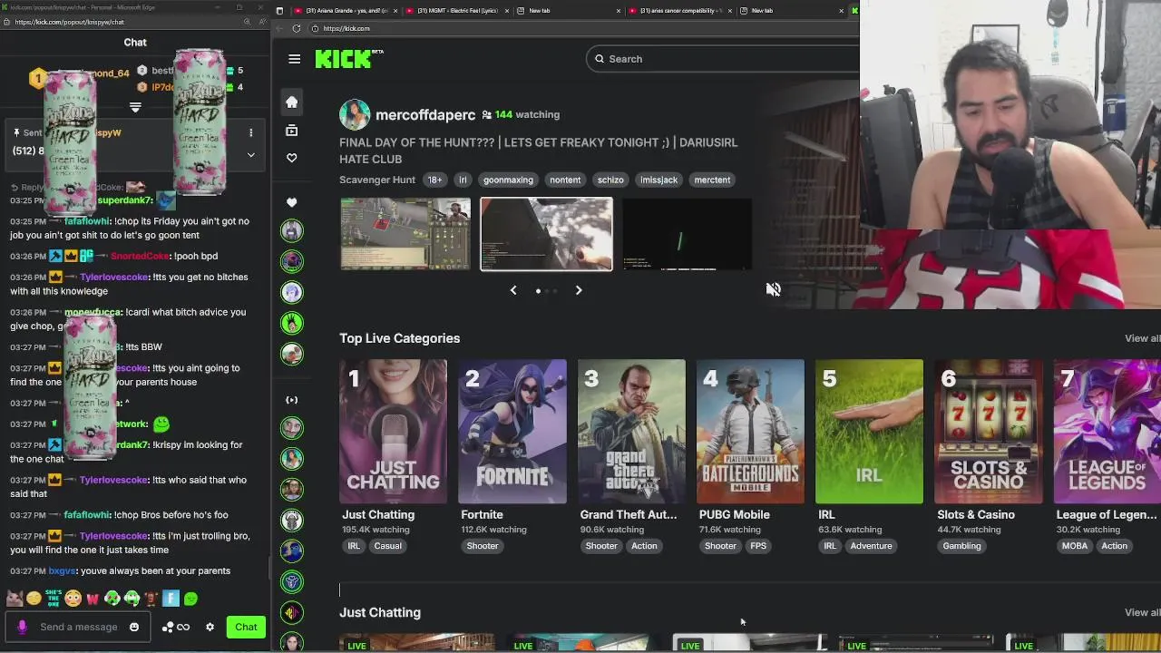Switch to the first New tab
Image resolution: width=1161 pixels, height=653 pixels.
569,11
